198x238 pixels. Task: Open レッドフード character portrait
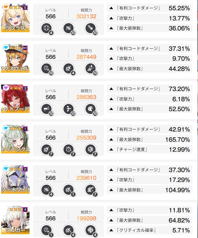(15, 99)
